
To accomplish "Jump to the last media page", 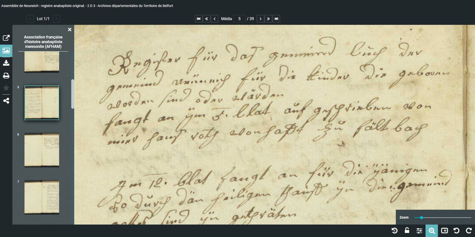I will point(276,19).
